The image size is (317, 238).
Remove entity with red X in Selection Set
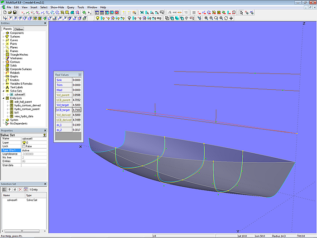click(20, 189)
